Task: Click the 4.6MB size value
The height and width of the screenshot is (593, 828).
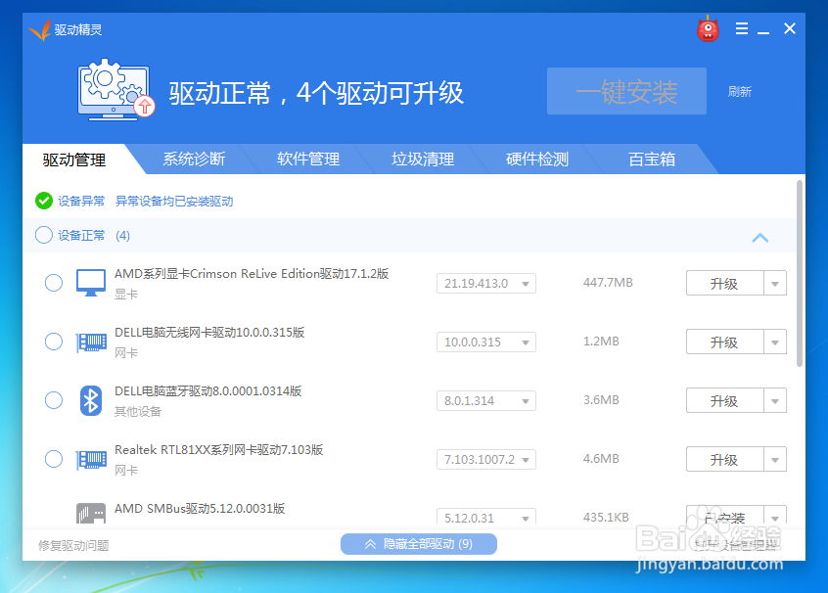Action: [601, 458]
